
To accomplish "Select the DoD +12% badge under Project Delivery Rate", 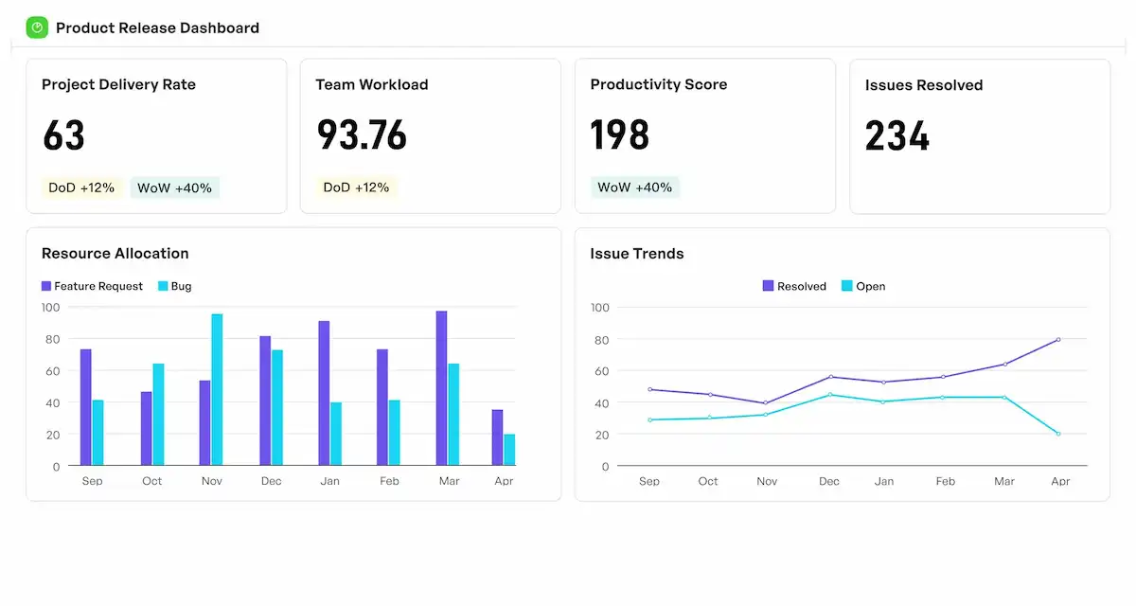I will (81, 187).
